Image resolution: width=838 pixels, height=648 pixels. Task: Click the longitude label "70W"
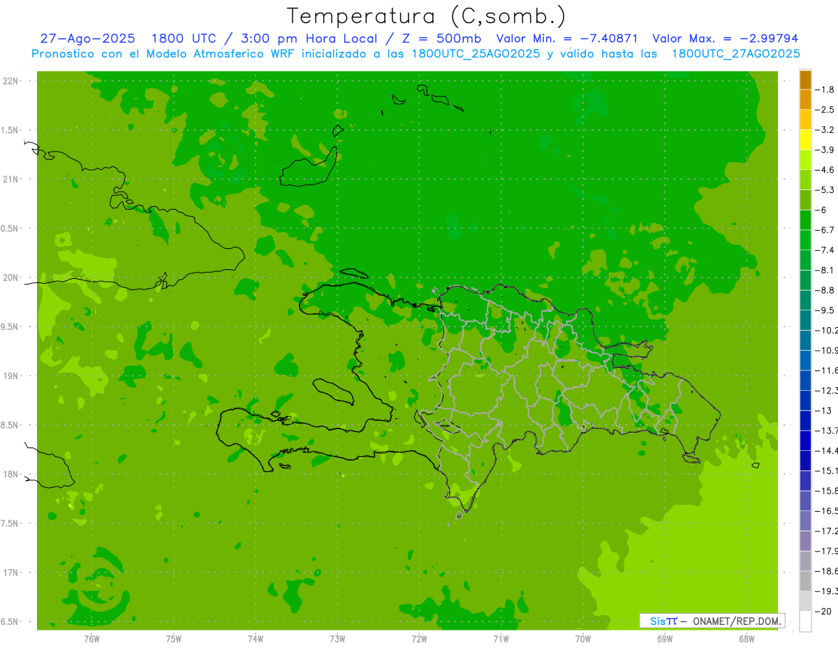coord(582,639)
